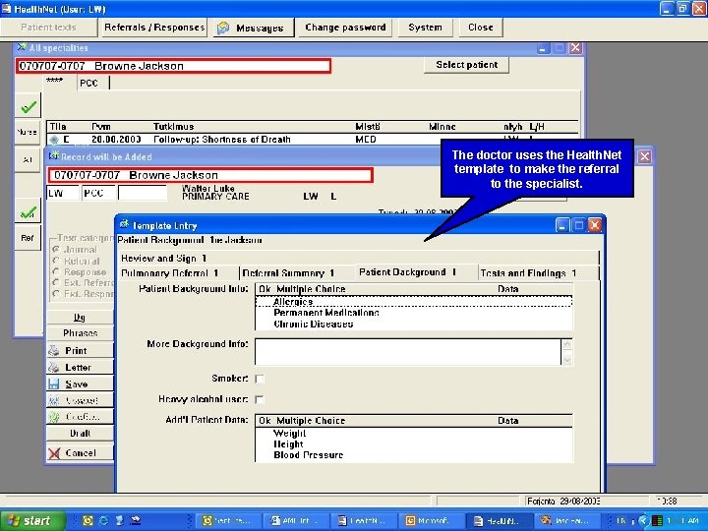Click the Ref button in the sidebar
The width and height of the screenshot is (708, 531).
click(28, 238)
